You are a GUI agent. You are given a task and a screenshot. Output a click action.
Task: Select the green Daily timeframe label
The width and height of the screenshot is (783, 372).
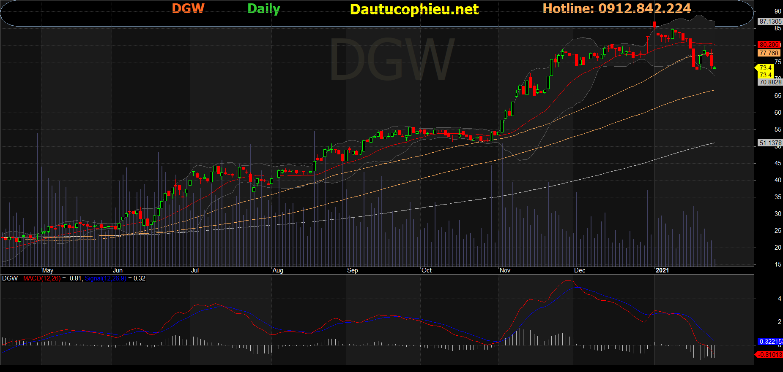click(263, 8)
